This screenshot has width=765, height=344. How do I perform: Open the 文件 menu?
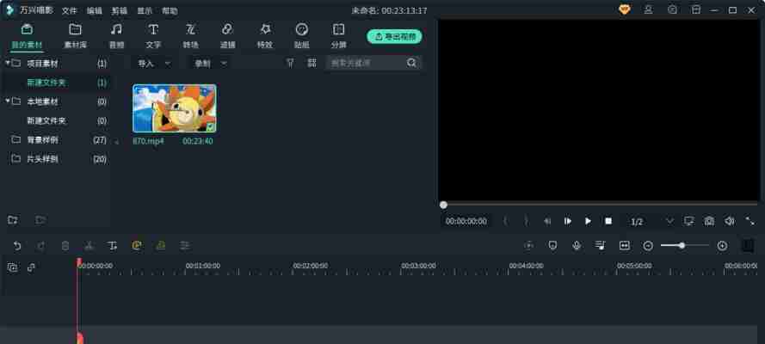(x=70, y=10)
